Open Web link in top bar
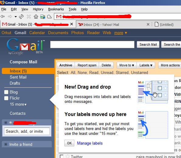The image size is (181, 158). click(107, 33)
